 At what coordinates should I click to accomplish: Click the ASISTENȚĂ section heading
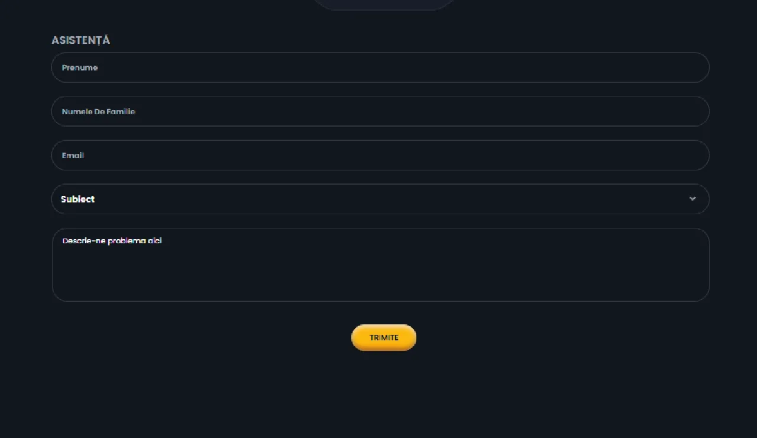80,40
